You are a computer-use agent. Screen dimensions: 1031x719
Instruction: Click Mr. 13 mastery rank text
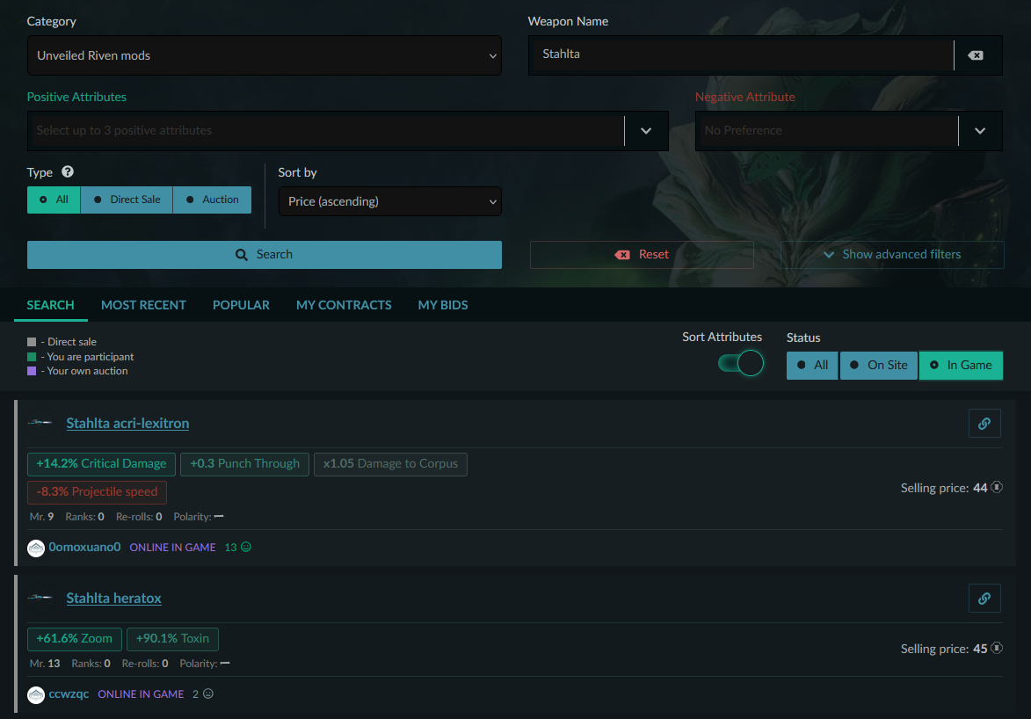[45, 664]
